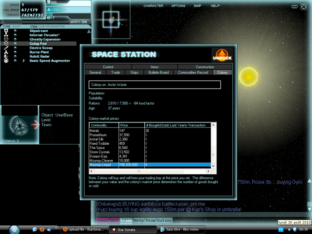Click the Infernal Thruster type icon
The width and height of the screenshot is (312, 234).
[6, 35]
